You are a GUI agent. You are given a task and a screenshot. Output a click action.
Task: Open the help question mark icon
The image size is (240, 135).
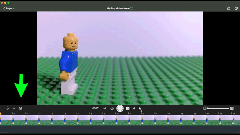coord(236,8)
